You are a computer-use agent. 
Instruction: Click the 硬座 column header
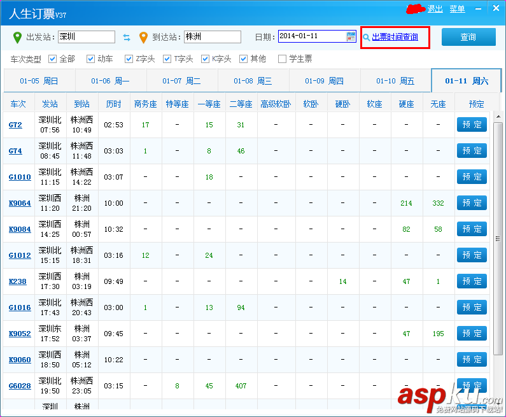click(406, 104)
